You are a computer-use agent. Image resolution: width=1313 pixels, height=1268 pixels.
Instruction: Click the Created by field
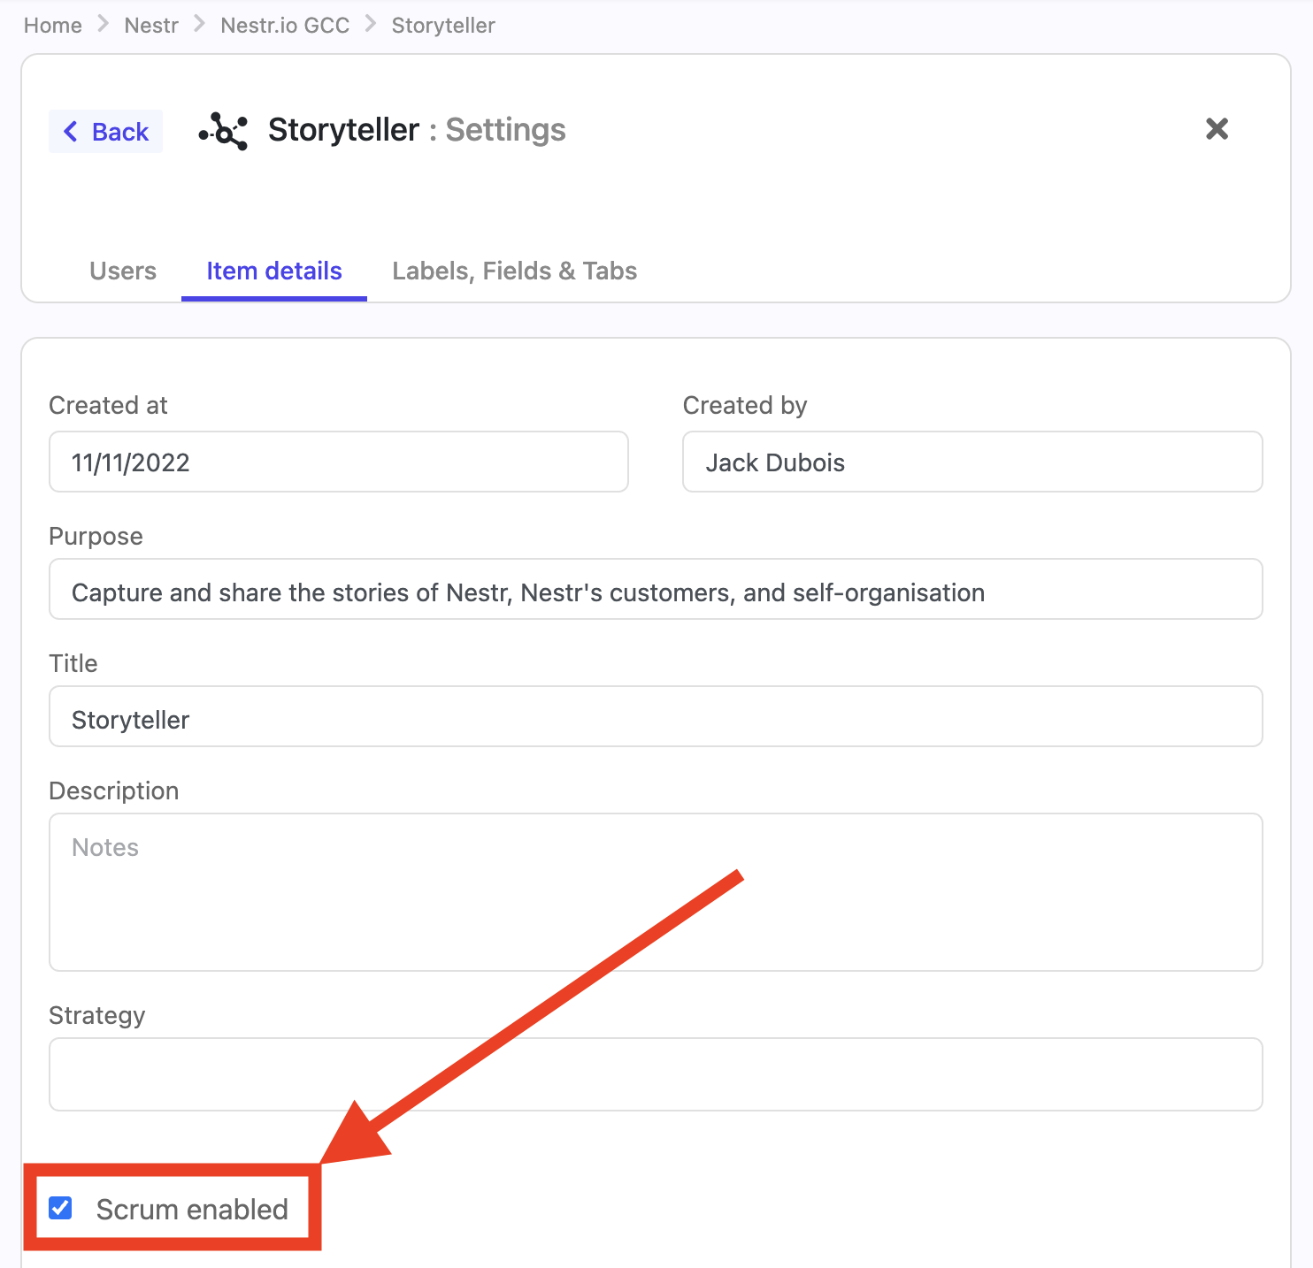[x=972, y=462]
